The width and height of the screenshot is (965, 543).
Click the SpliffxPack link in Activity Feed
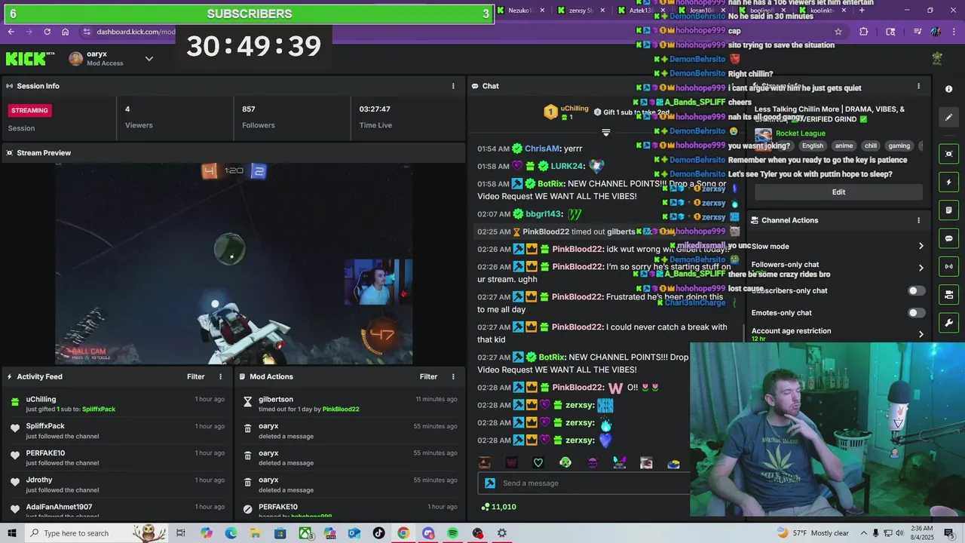click(x=99, y=410)
